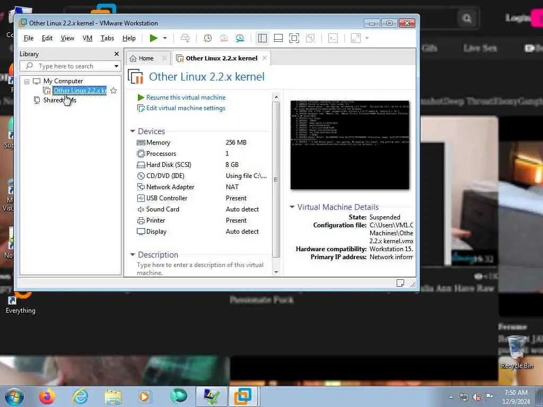Image resolution: width=543 pixels, height=407 pixels.
Task: Click the devices pane scroll up arrow
Action: point(276,97)
